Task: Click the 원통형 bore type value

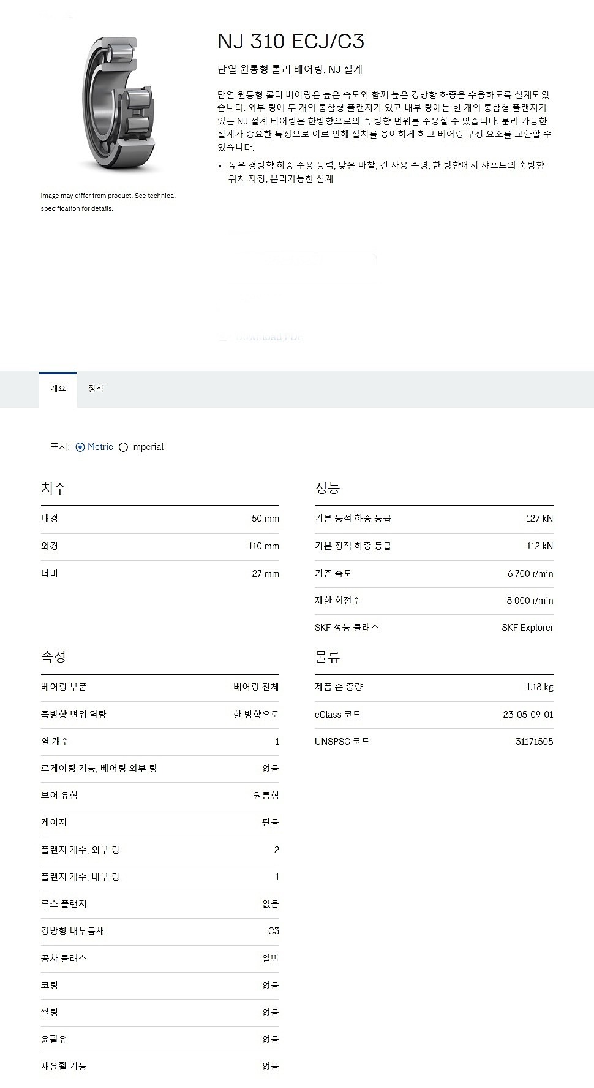Action: [266, 796]
